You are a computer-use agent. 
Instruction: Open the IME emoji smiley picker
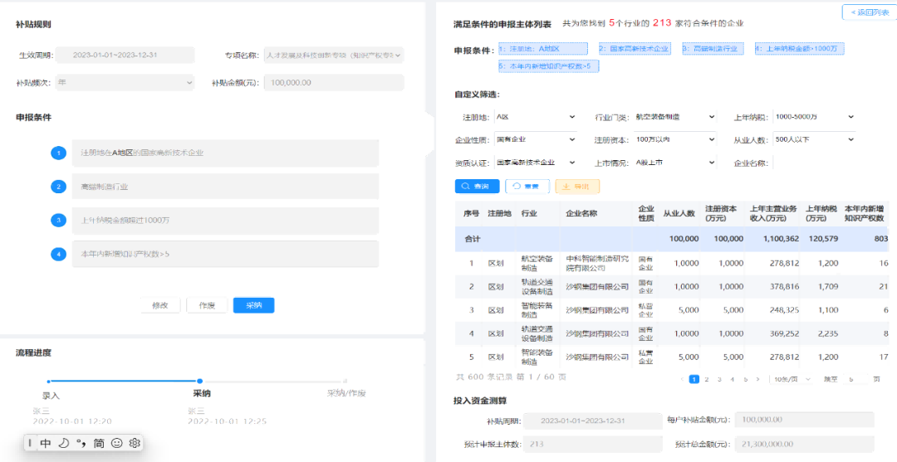click(117, 444)
